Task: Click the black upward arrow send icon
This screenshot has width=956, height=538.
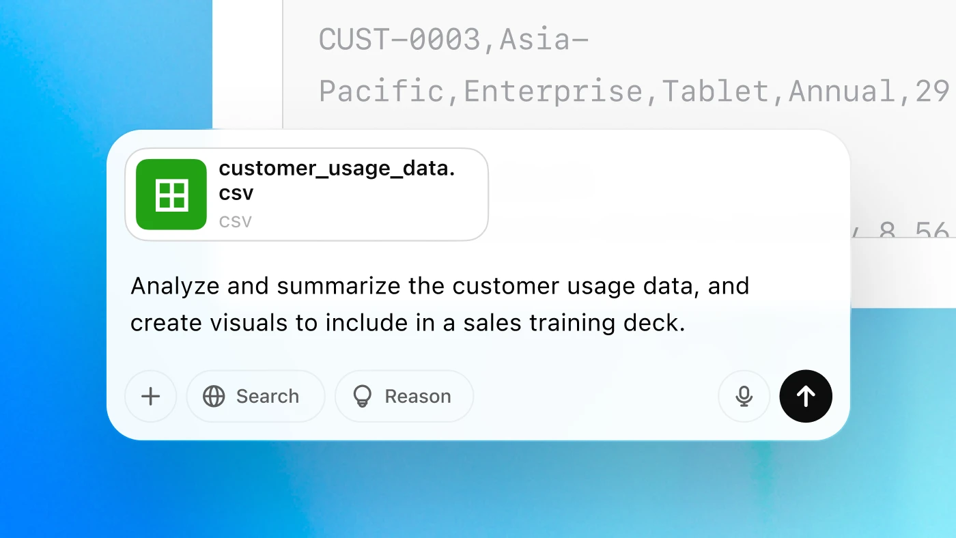Action: [x=806, y=396]
